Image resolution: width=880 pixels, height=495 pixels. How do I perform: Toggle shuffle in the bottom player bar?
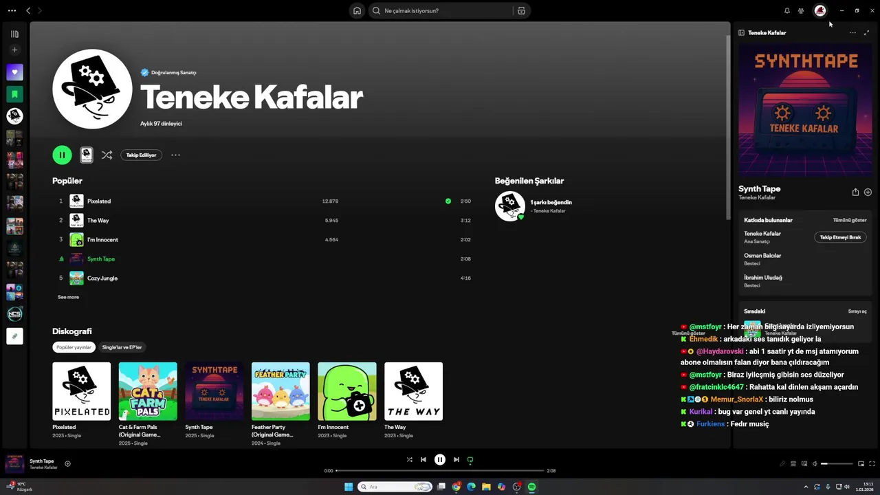[x=409, y=460]
